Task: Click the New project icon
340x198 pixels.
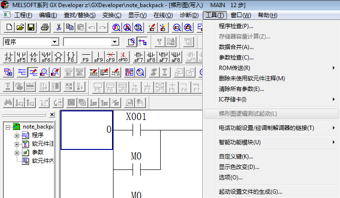Action: coord(9,28)
